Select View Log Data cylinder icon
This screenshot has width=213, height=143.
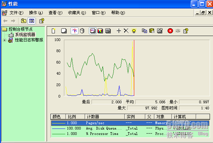(82, 31)
